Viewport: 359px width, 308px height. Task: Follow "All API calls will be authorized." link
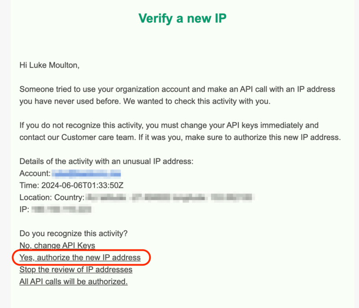click(74, 282)
